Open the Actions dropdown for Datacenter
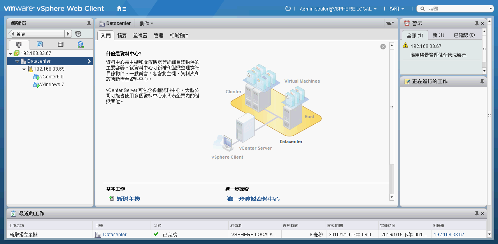The height and width of the screenshot is (244, 498). [x=146, y=23]
